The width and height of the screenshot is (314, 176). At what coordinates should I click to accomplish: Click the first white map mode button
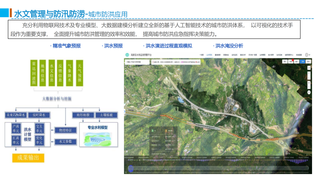tap(285, 62)
